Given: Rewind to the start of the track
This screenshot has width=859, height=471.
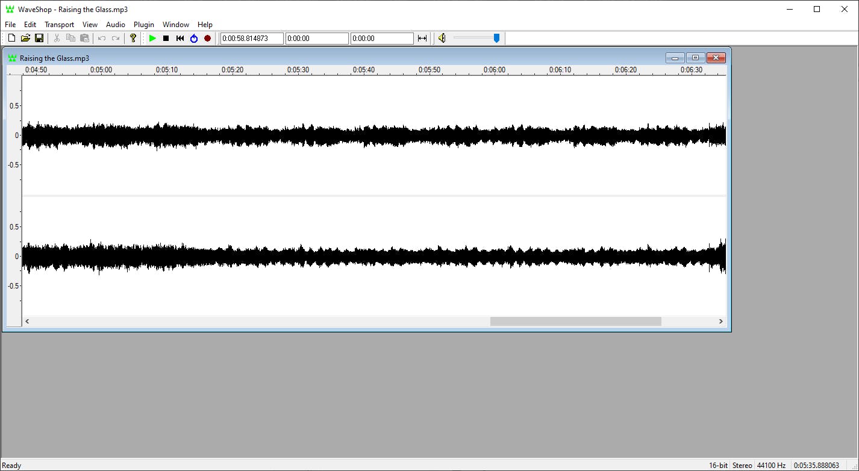Looking at the screenshot, I should (x=180, y=39).
